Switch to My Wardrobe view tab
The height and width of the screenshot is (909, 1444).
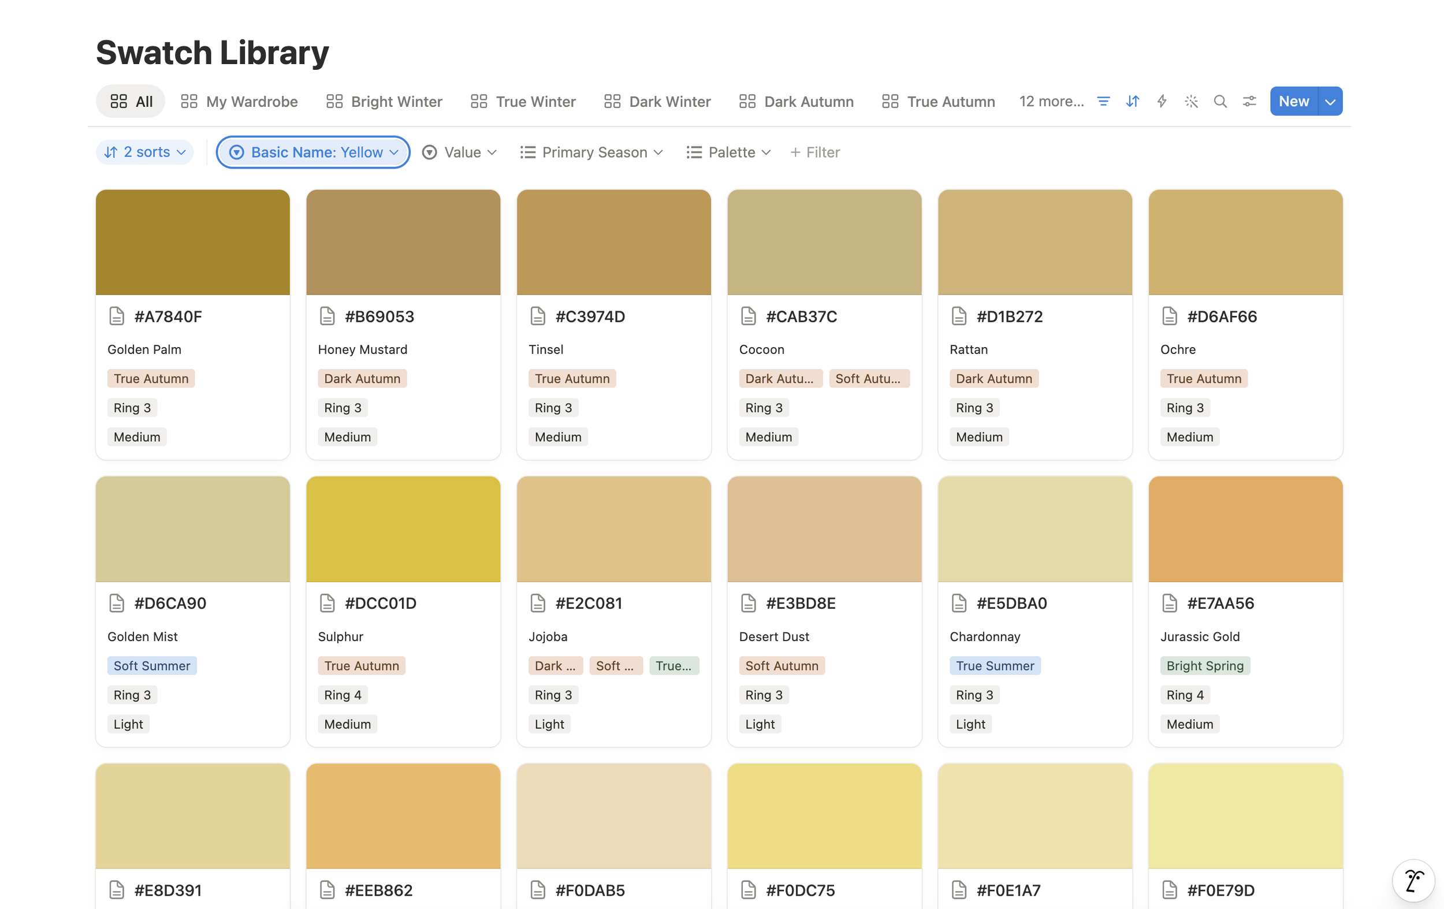coord(239,101)
